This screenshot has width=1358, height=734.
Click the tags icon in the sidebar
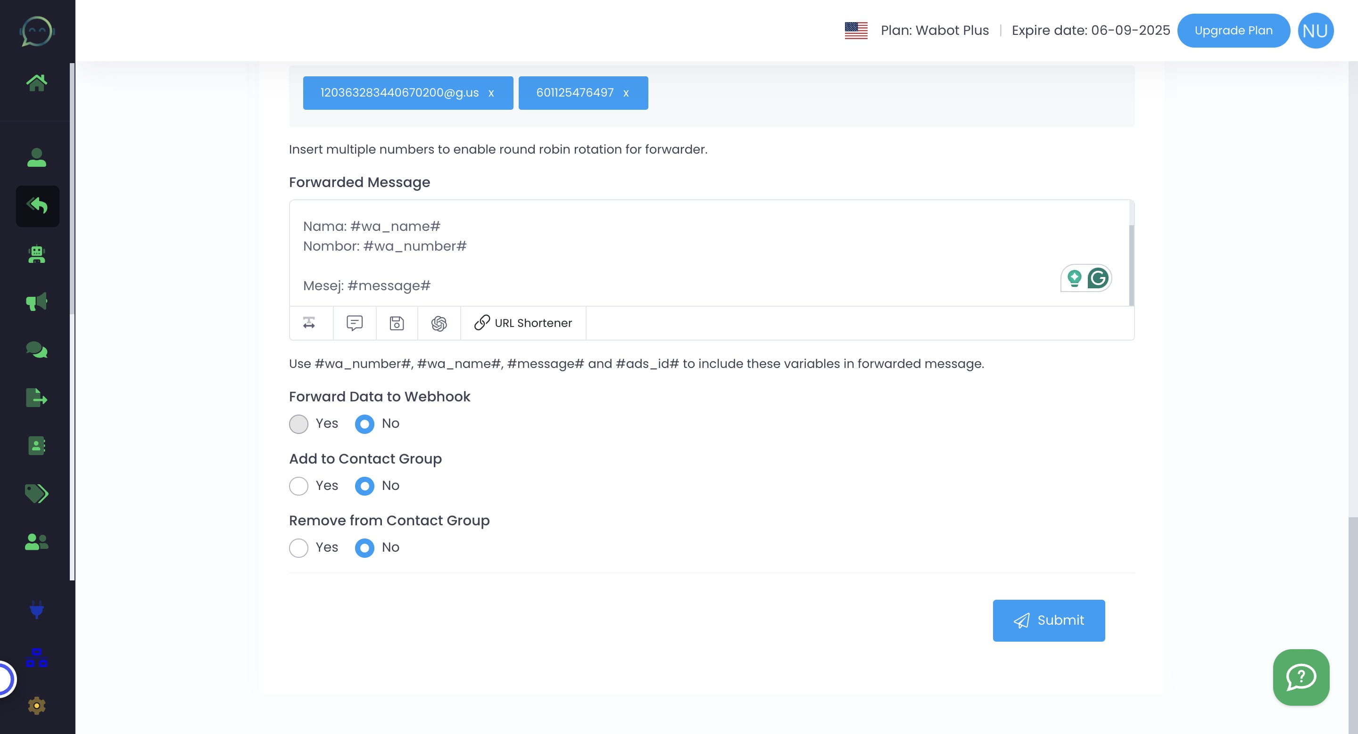(x=36, y=493)
